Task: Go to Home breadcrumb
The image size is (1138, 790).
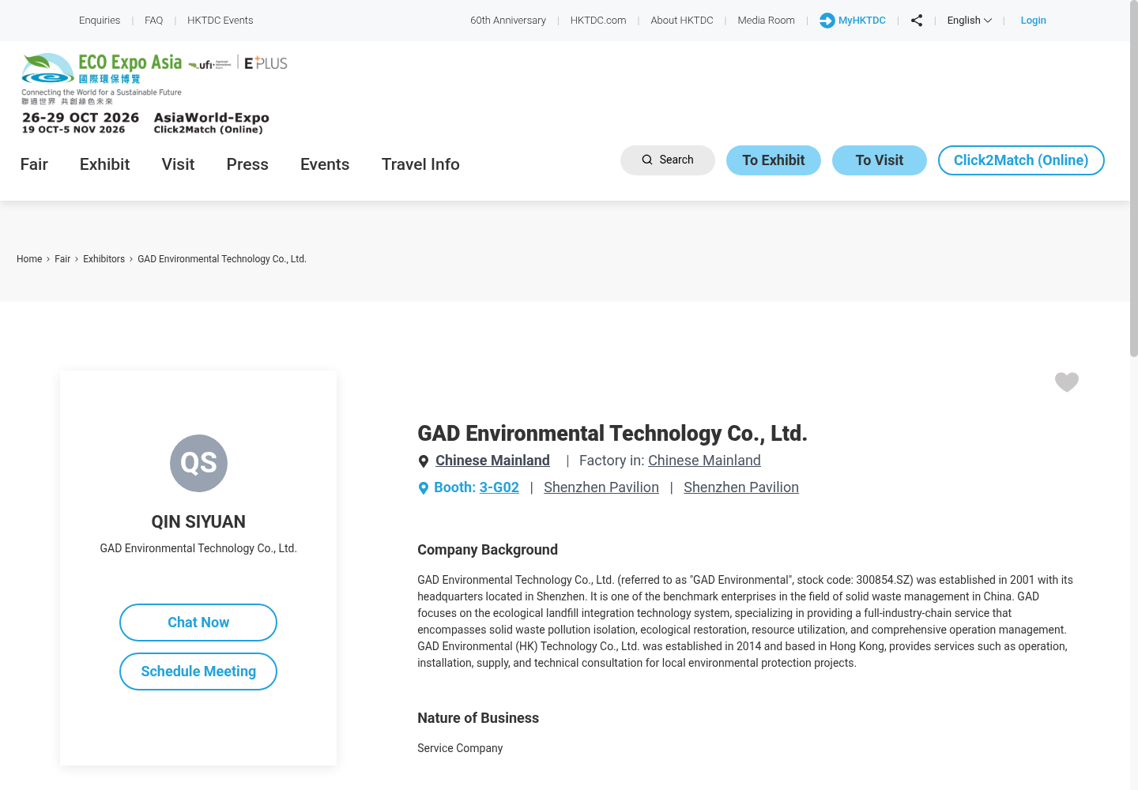Action: [29, 259]
